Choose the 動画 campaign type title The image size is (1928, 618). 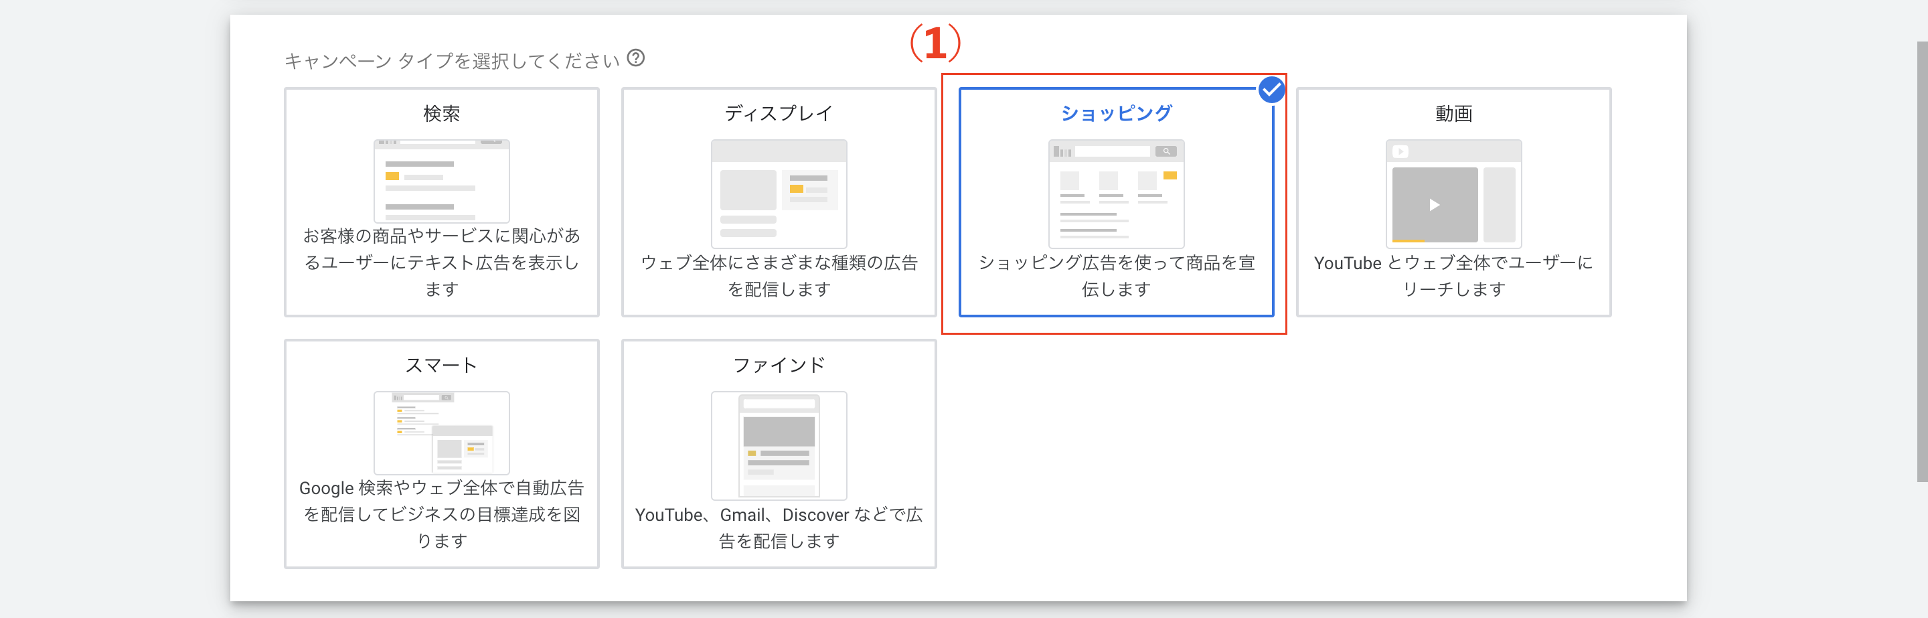pyautogui.click(x=1453, y=114)
